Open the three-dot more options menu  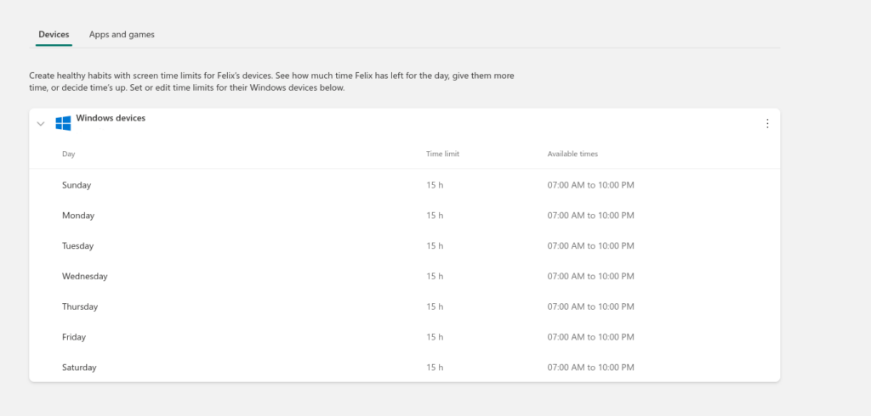(767, 123)
